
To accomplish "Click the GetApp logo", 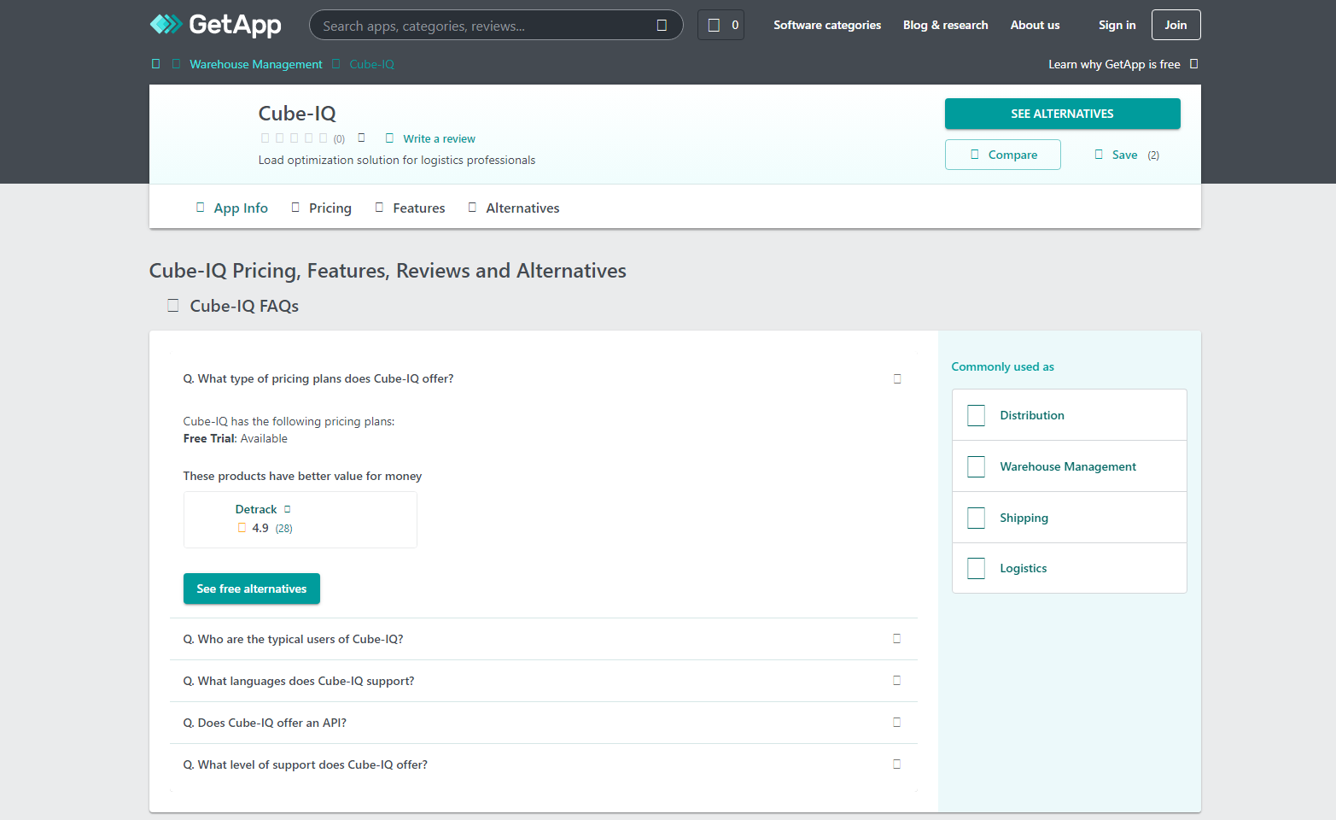I will point(216,25).
